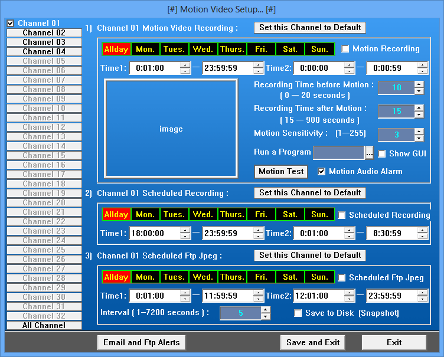
Task: Select Mon. in Motion Video Recording
Action: [146, 49]
